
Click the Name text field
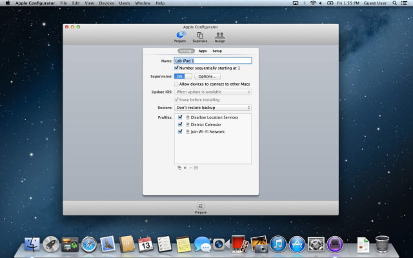[x=213, y=61]
